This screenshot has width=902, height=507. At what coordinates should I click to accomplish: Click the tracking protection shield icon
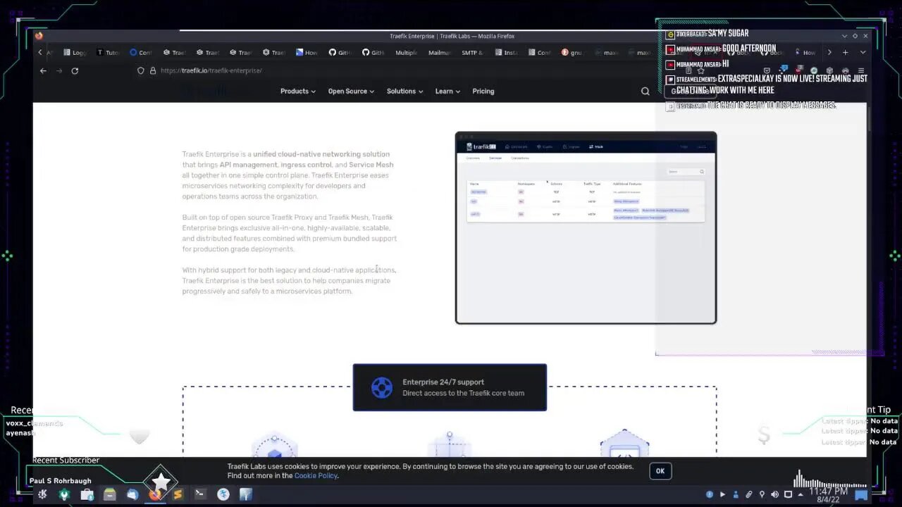click(141, 70)
